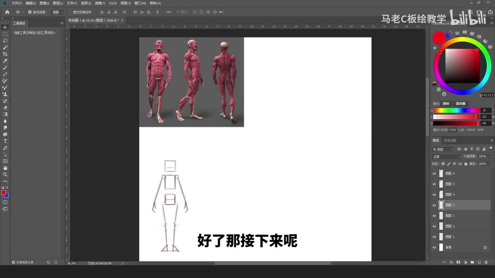Open the 图像(I) menu

44,3
